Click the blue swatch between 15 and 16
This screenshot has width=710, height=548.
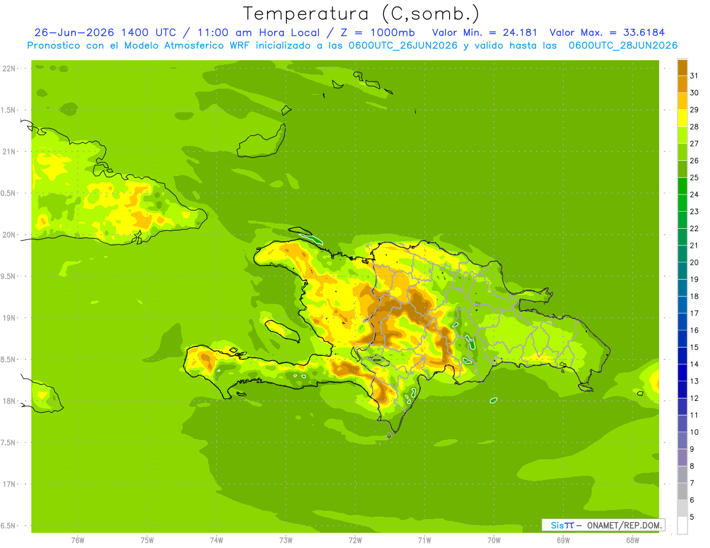point(682,339)
